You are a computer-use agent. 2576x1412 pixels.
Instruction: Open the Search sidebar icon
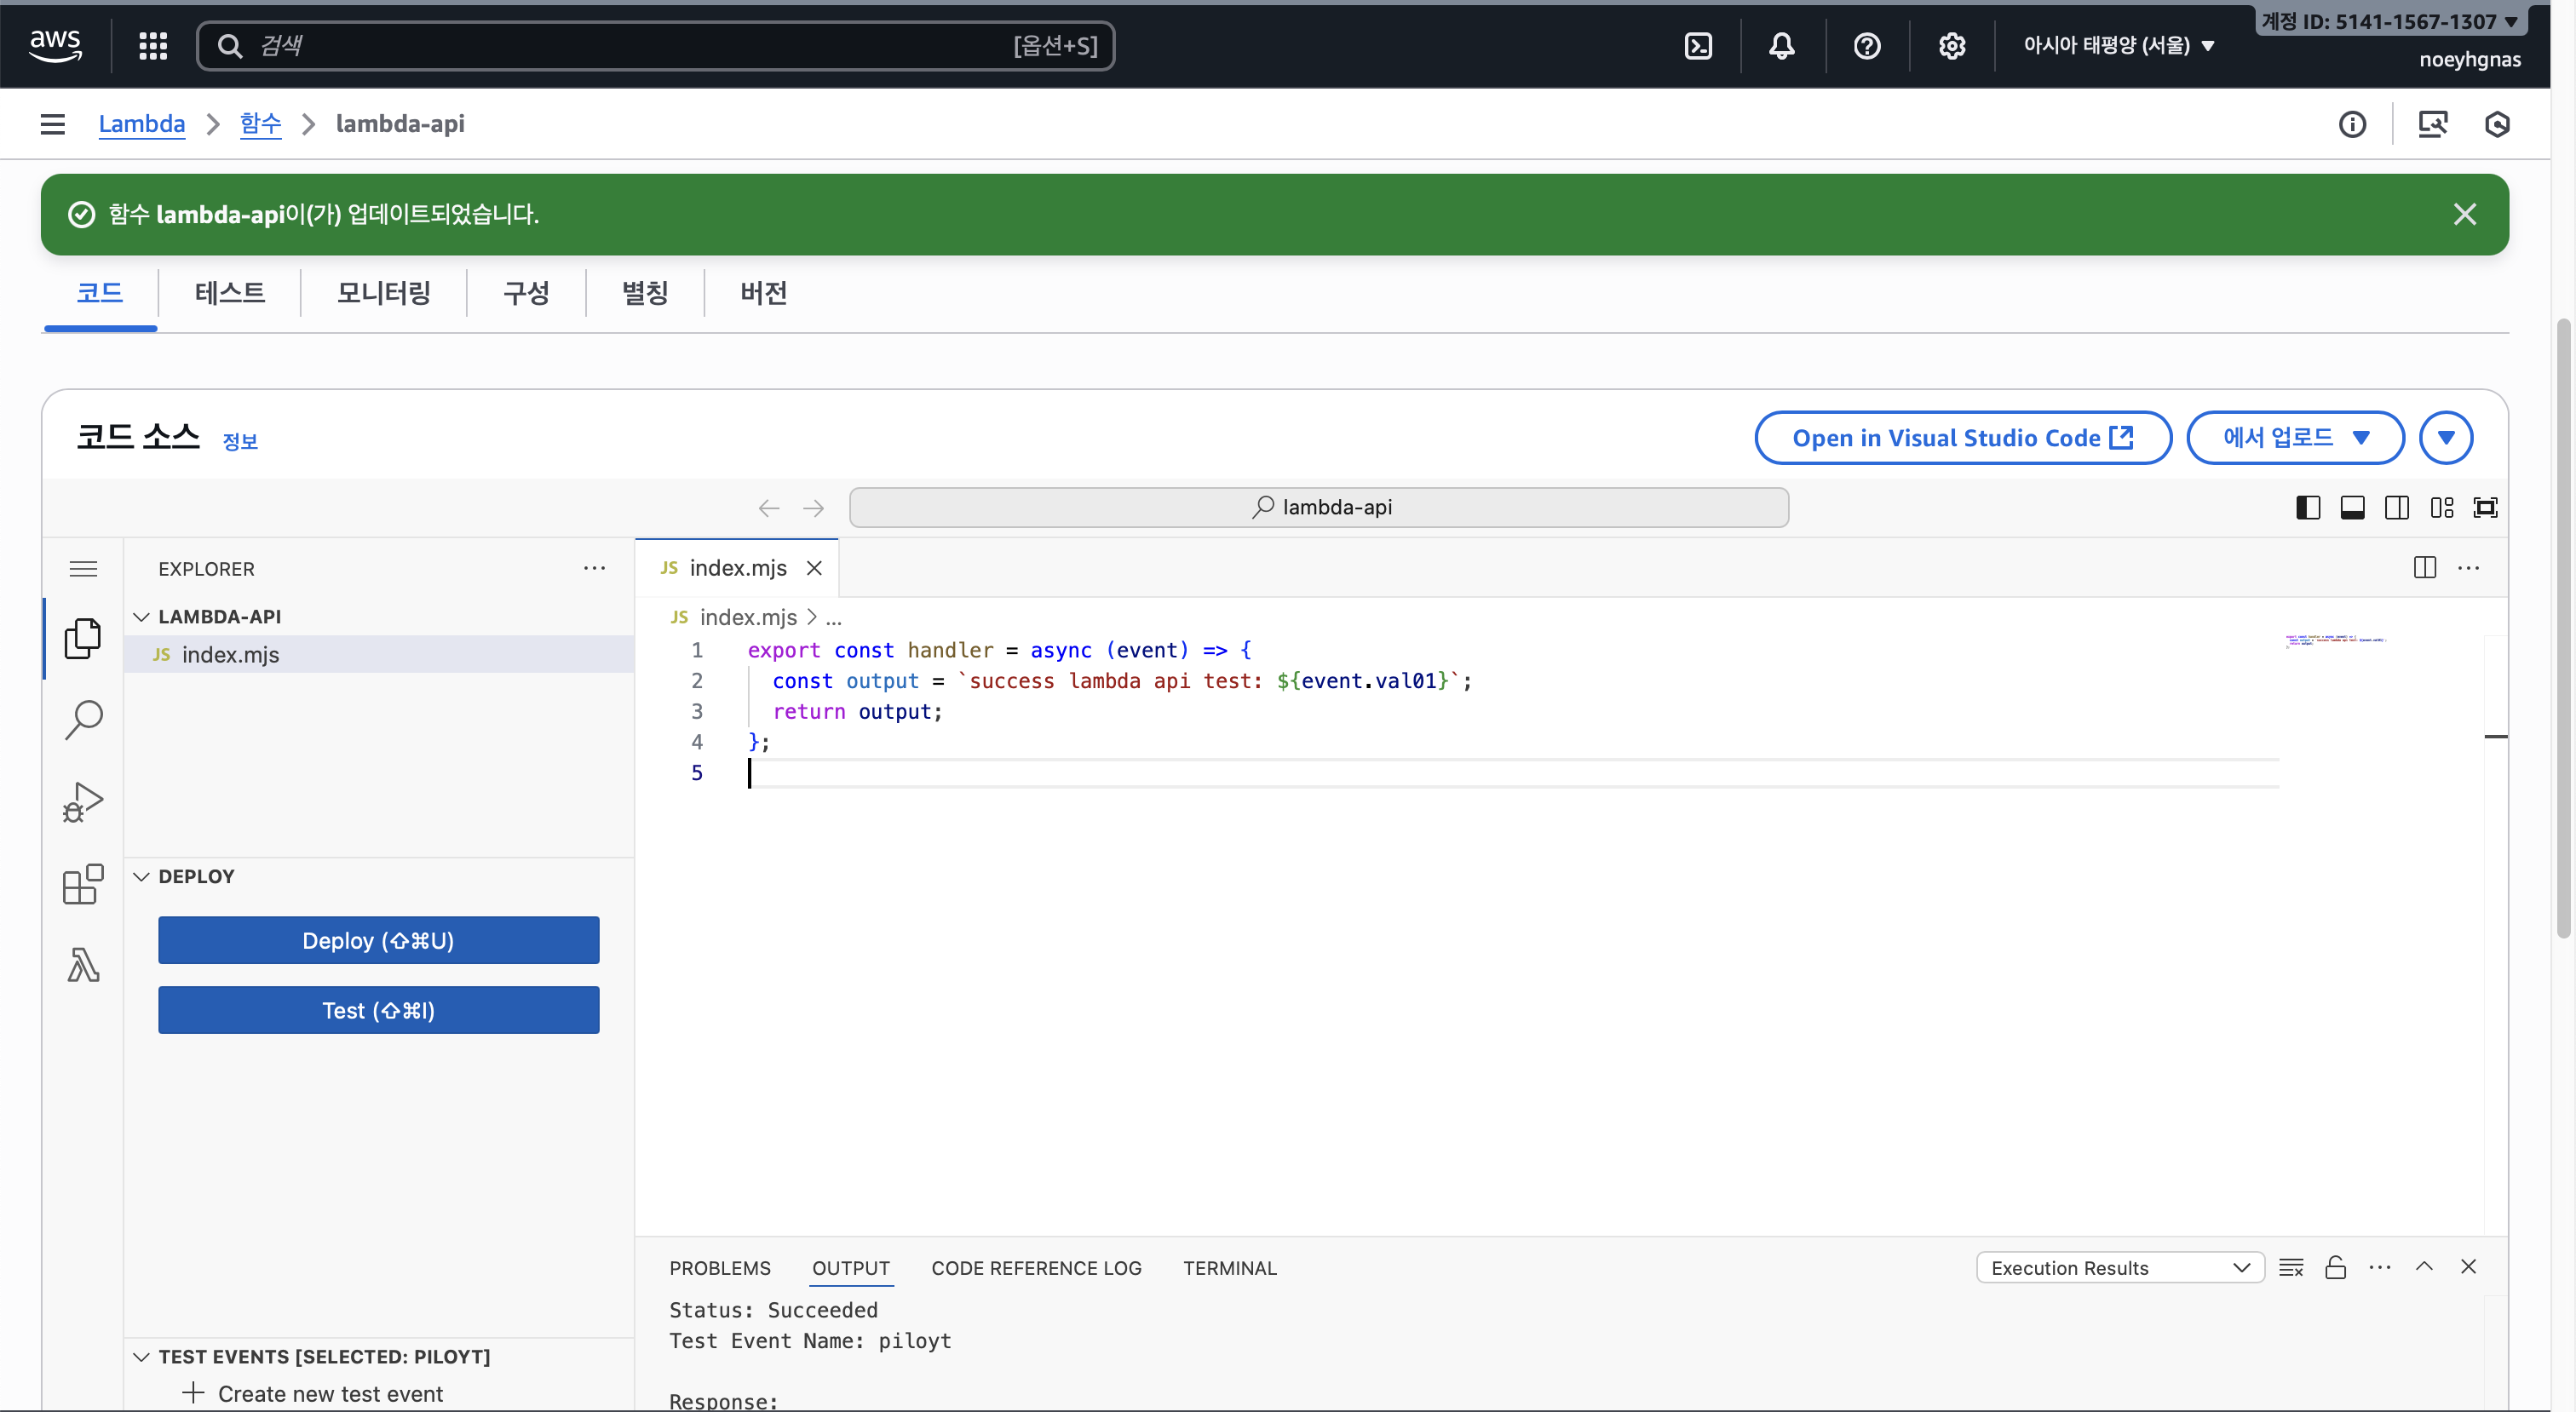click(83, 719)
